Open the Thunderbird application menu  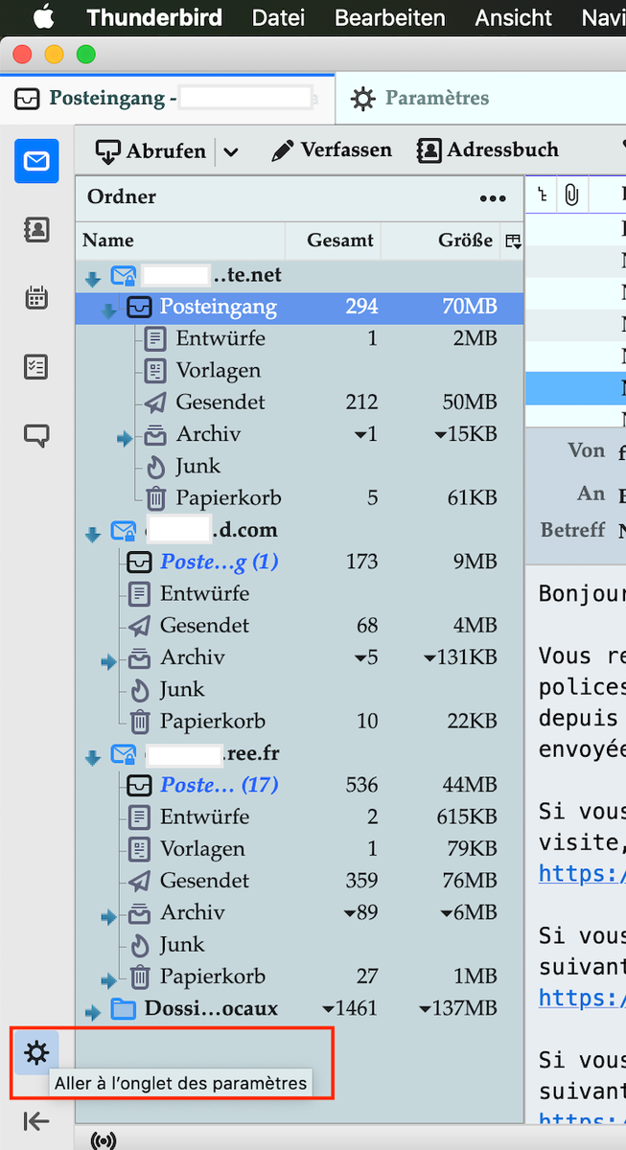point(154,17)
